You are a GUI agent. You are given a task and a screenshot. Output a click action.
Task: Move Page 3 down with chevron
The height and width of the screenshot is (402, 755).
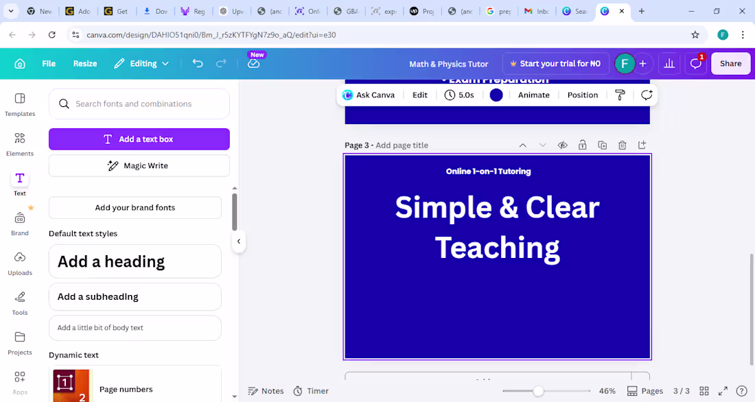click(543, 145)
